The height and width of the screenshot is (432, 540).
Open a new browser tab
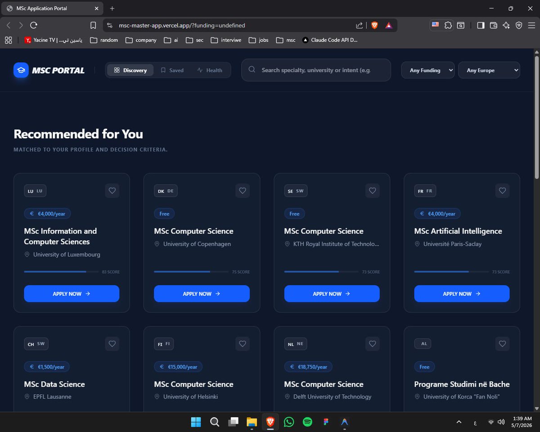coord(112,8)
